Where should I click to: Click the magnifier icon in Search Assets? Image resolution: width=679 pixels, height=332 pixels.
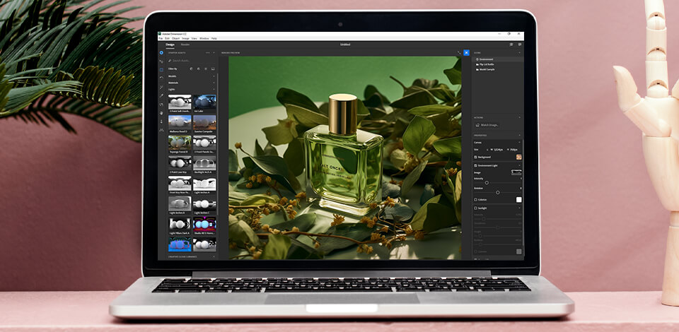tap(170, 61)
